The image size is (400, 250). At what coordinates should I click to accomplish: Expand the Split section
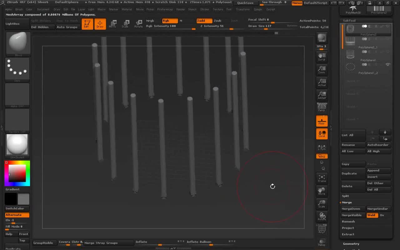[x=345, y=196]
